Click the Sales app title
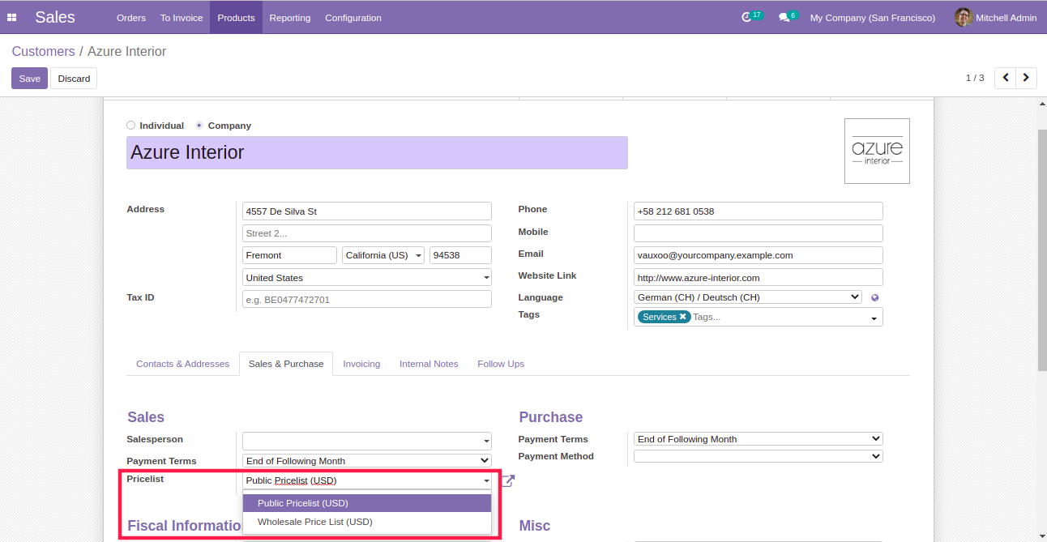The height and width of the screenshot is (542, 1047). 55,17
